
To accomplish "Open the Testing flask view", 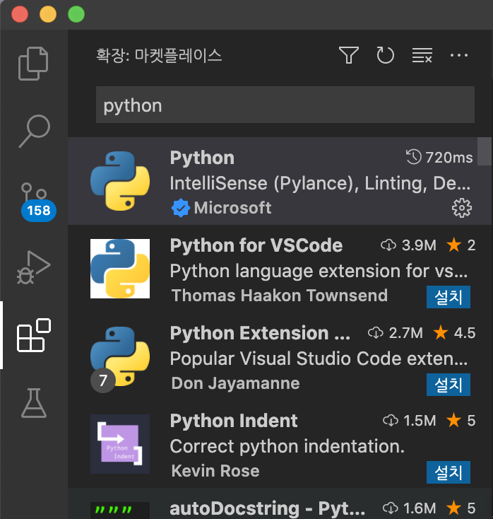I will pos(34,403).
